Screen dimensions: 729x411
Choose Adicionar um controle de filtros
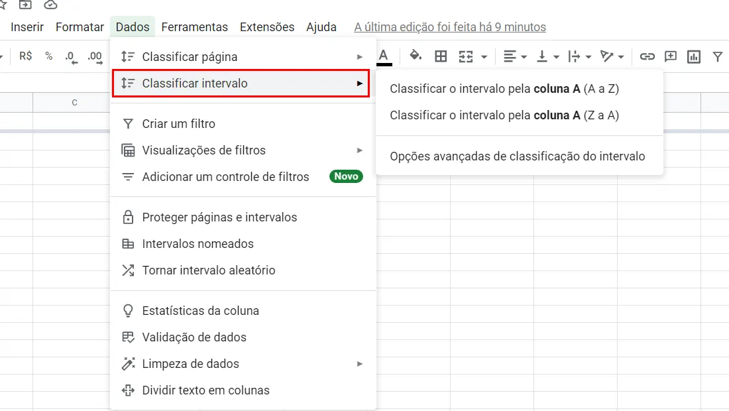pyautogui.click(x=243, y=177)
